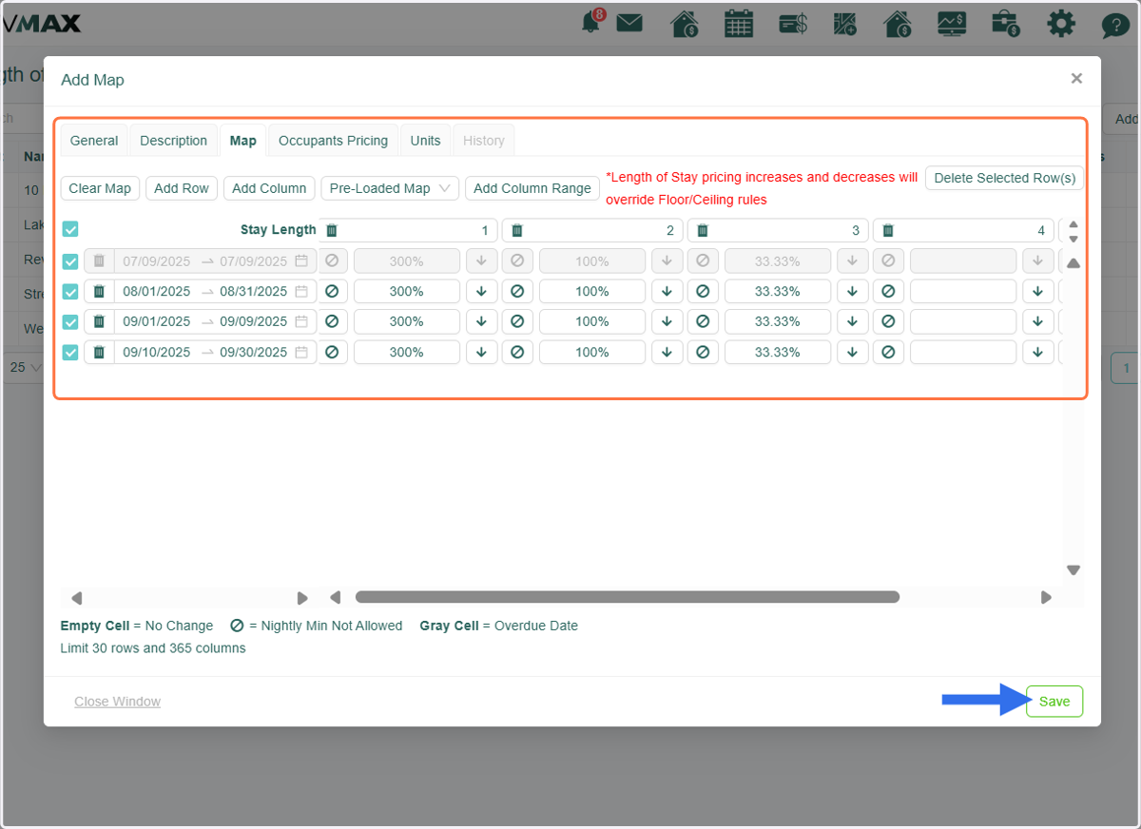This screenshot has width=1141, height=829.
Task: Save the map
Action: [x=1054, y=702]
